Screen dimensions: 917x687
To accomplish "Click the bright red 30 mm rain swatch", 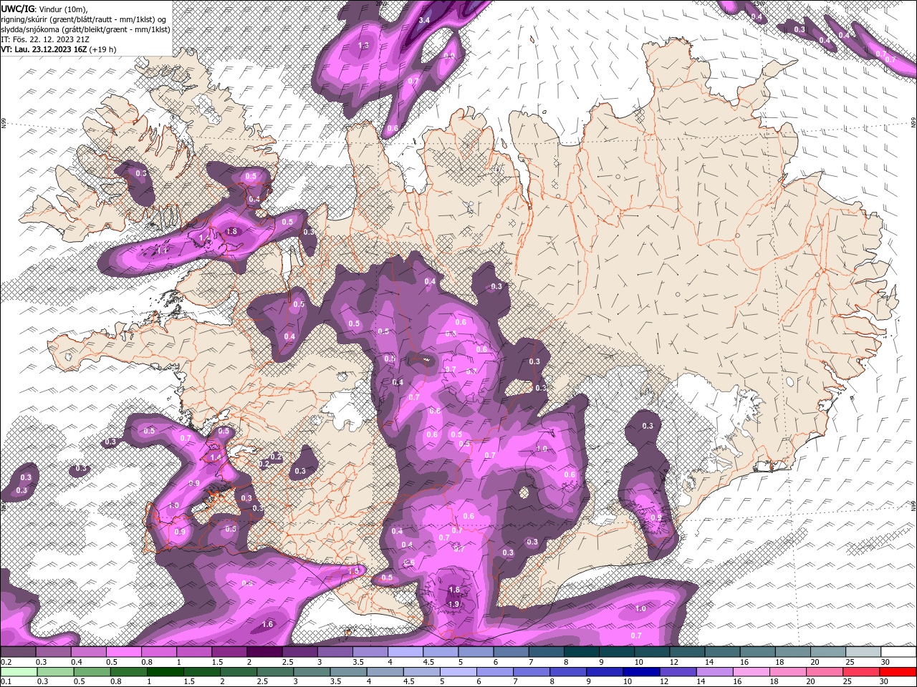I will point(898,672).
